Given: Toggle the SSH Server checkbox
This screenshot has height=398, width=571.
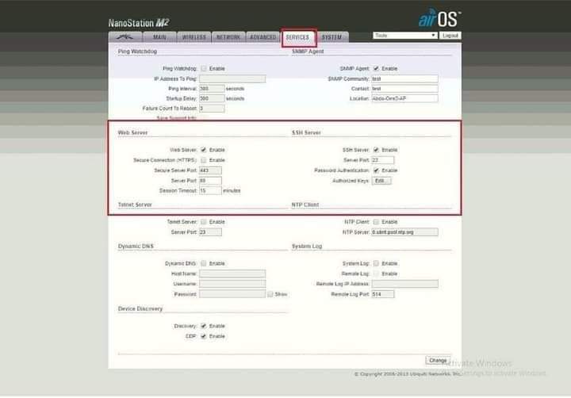Looking at the screenshot, I should pos(376,150).
